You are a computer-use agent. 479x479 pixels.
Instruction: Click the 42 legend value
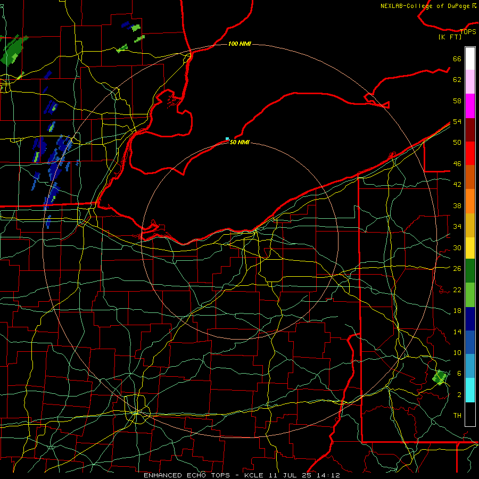tap(457, 185)
